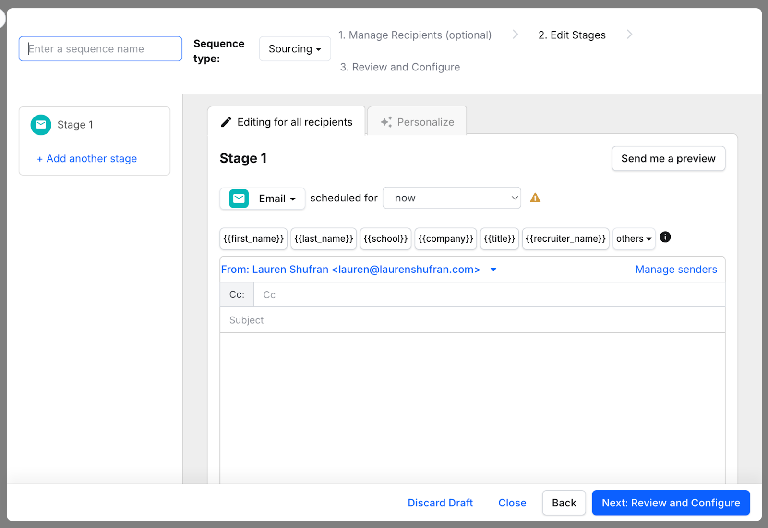
Task: Insert the {{company}} variable
Action: pos(445,239)
